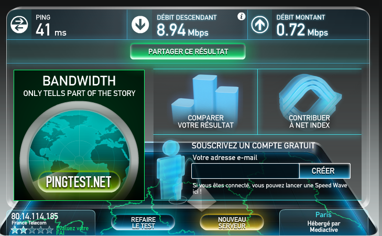Image resolution: width=382 pixels, height=236 pixels.
Task: Open the Evaluez votre FAI link
Action: point(72,229)
